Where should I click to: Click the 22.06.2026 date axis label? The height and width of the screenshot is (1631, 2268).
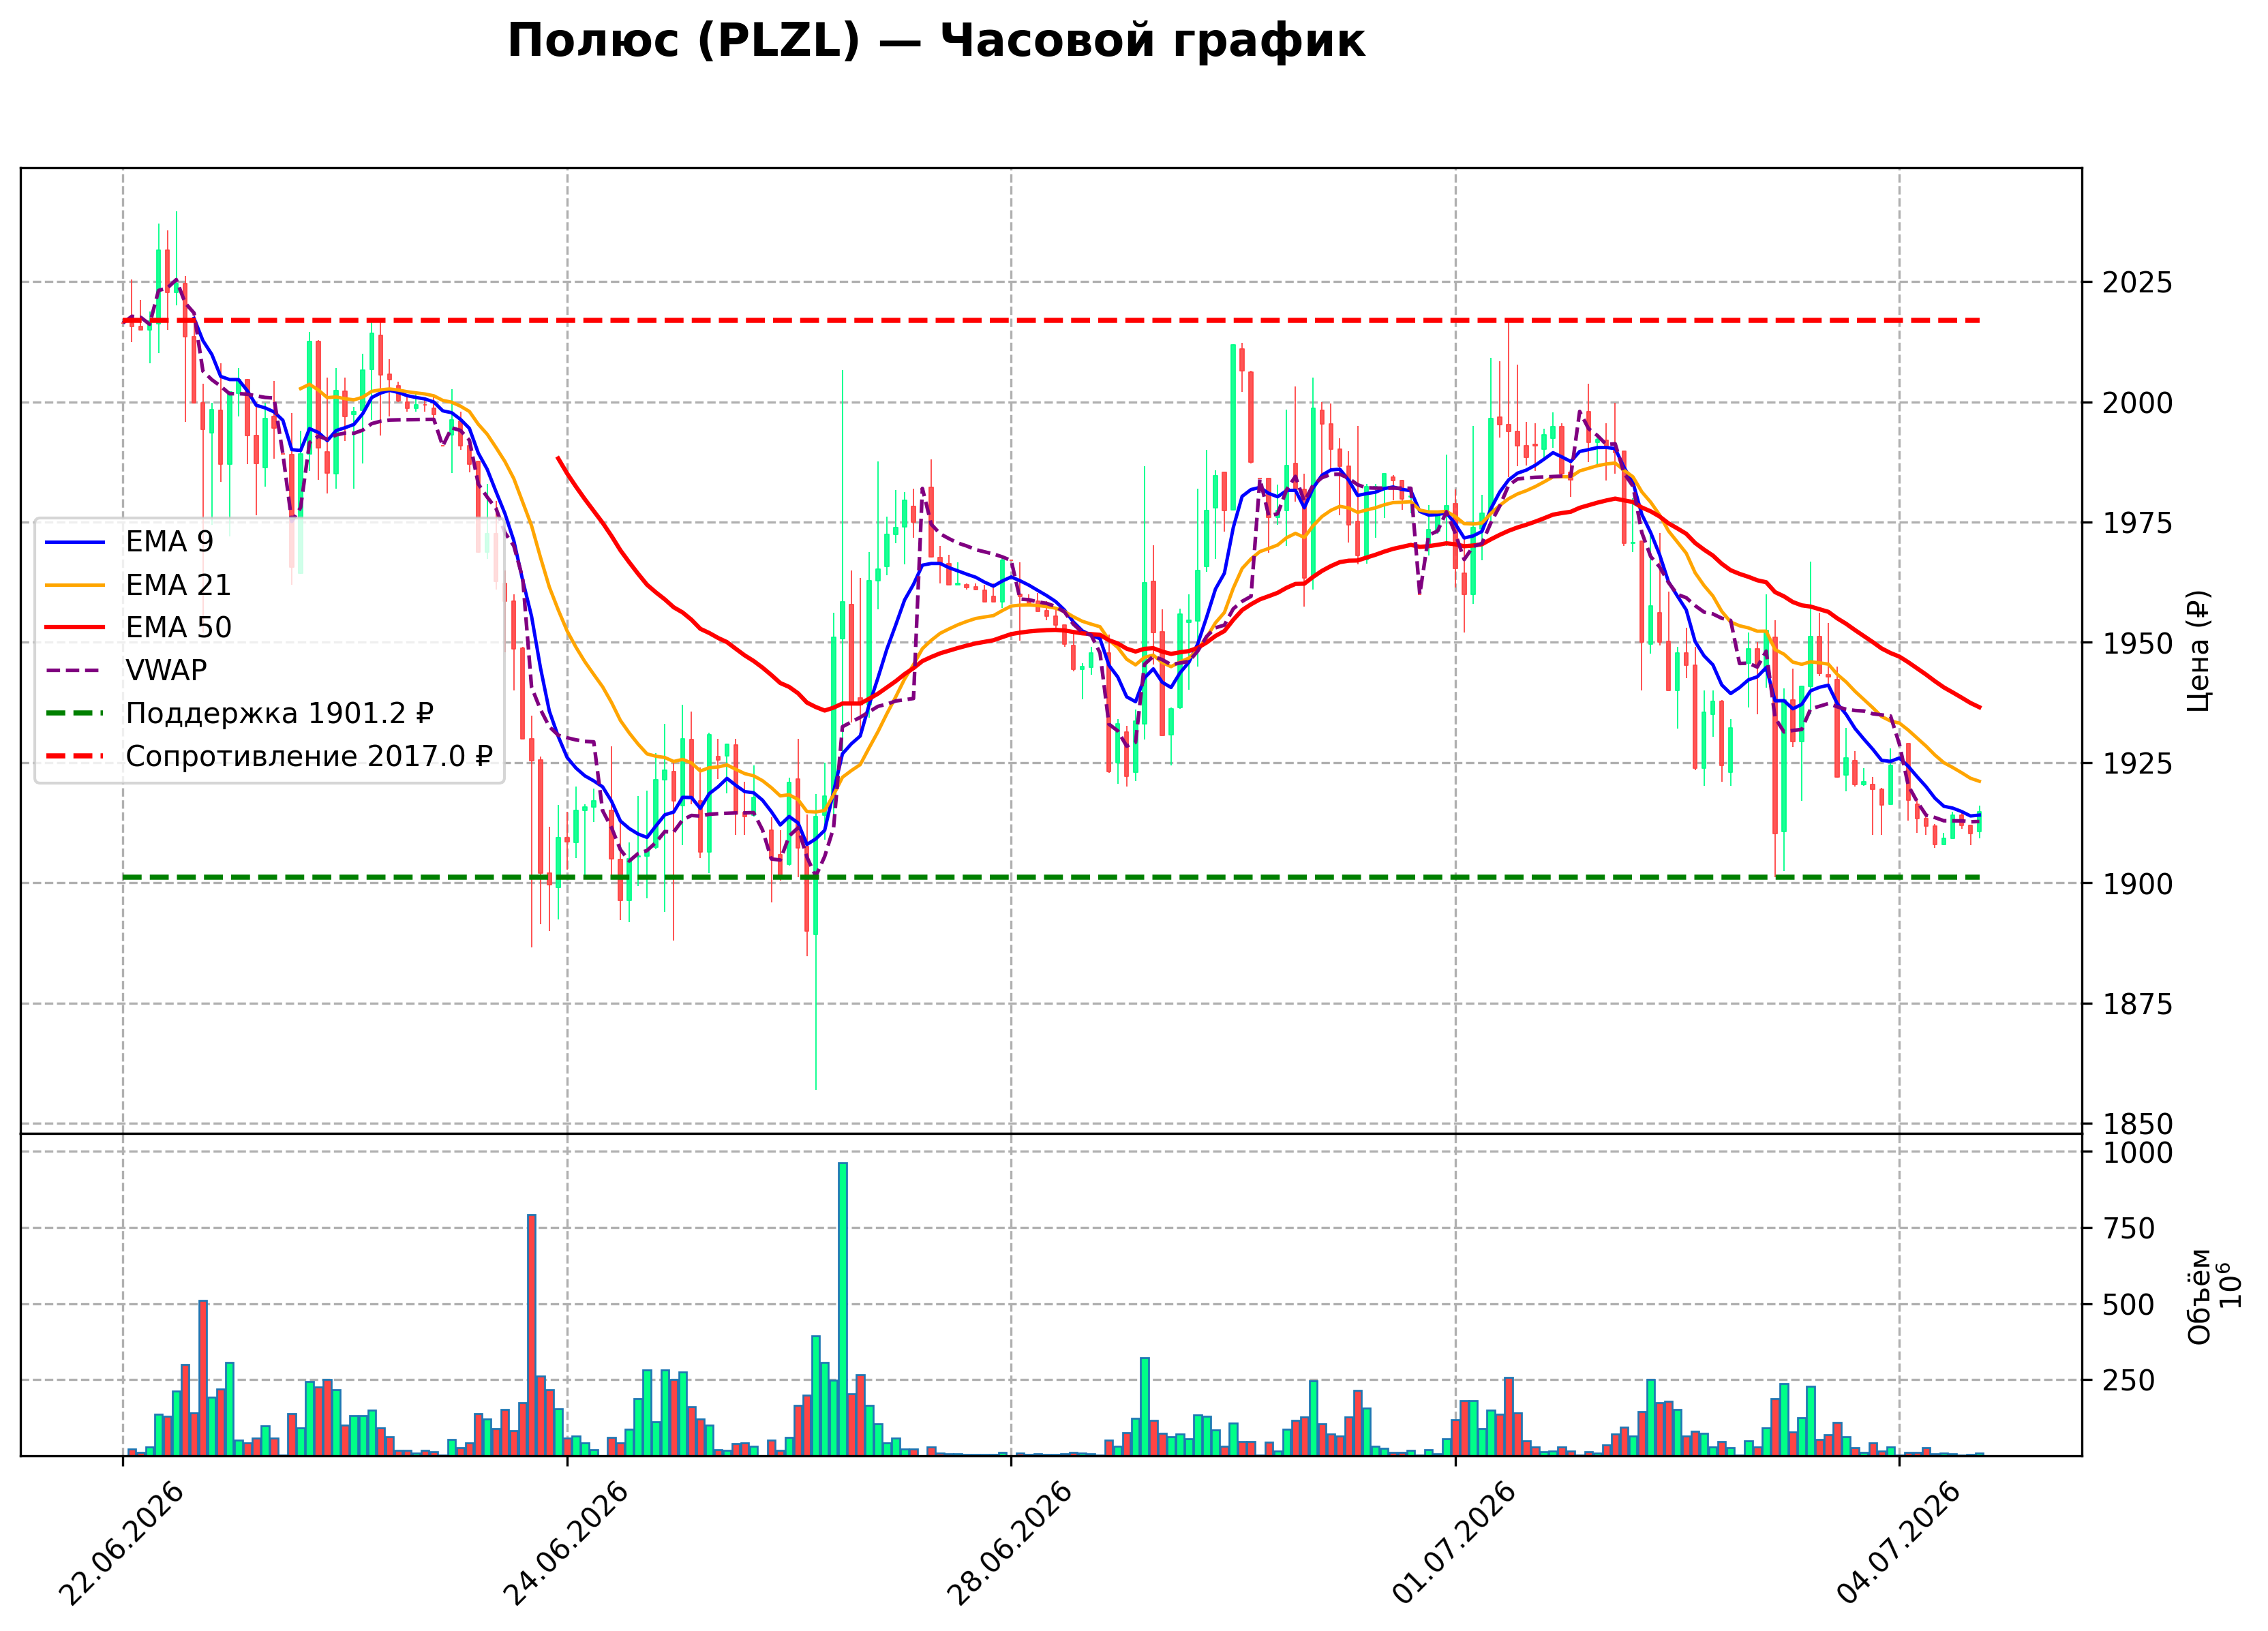(122, 1544)
